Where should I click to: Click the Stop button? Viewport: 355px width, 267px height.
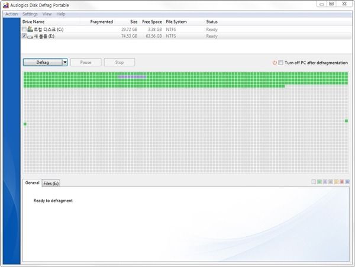pos(120,62)
